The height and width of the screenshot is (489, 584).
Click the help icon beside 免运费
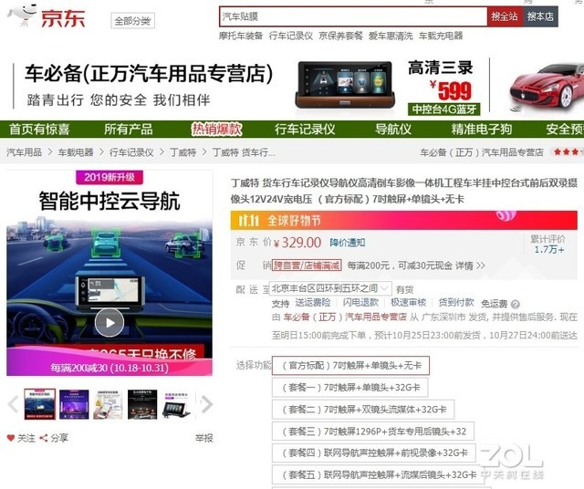(516, 305)
